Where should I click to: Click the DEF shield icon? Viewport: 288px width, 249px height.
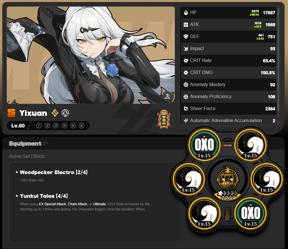pos(186,37)
